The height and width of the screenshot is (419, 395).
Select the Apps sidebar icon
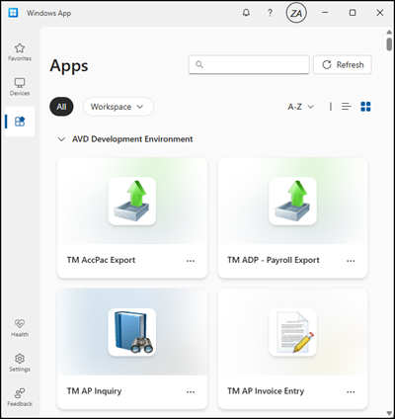pos(20,122)
